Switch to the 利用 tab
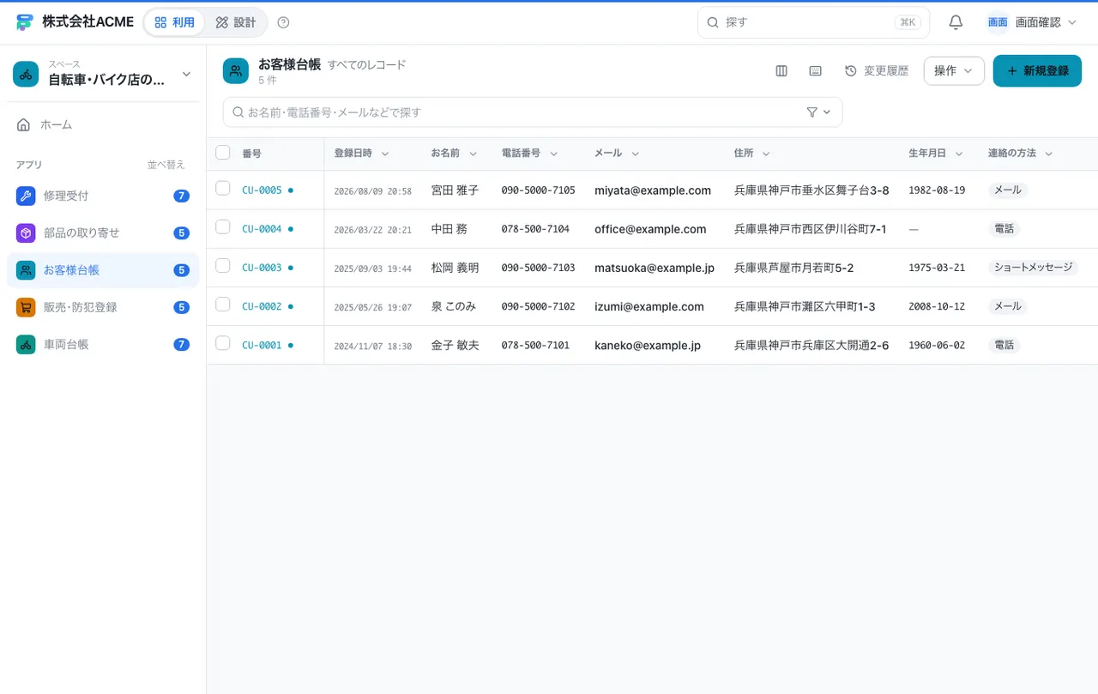The height and width of the screenshot is (694, 1098). pos(174,22)
